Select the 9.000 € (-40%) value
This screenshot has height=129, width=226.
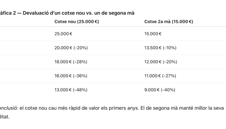[x=160, y=90]
